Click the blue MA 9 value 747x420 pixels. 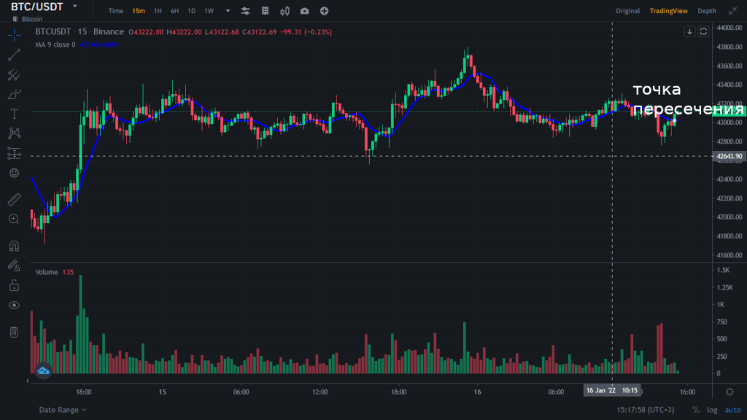(97, 44)
